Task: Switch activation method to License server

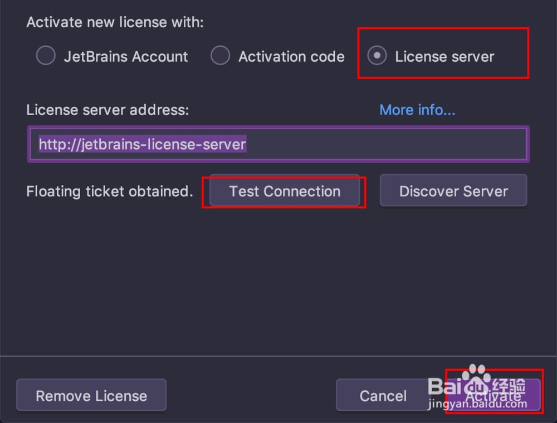Action: click(377, 56)
